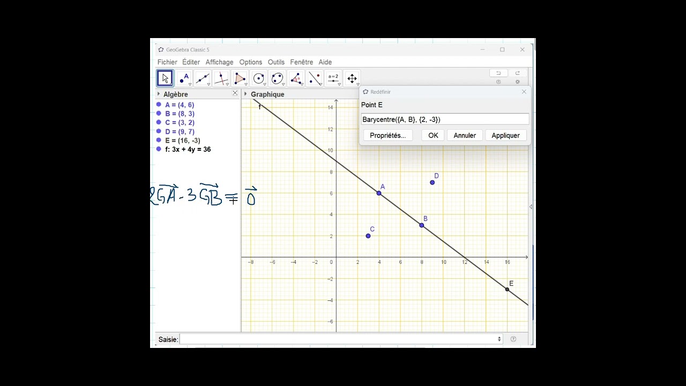Select point C on the graph

pyautogui.click(x=368, y=236)
